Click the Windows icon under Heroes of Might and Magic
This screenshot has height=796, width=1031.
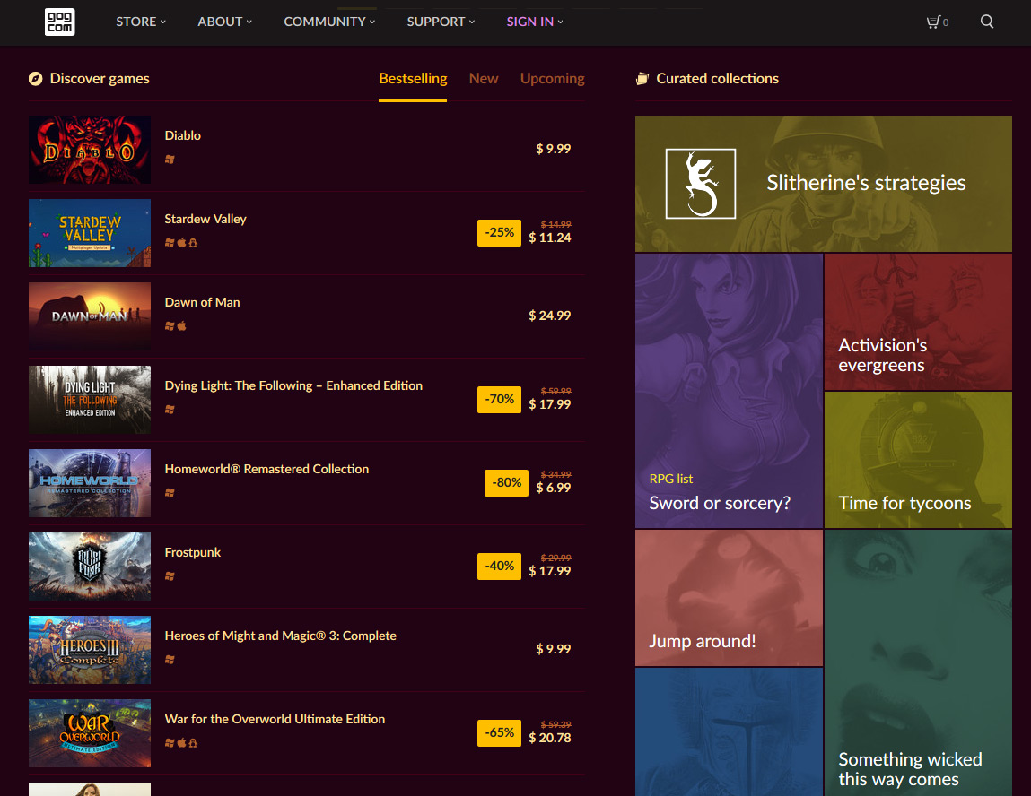(170, 660)
